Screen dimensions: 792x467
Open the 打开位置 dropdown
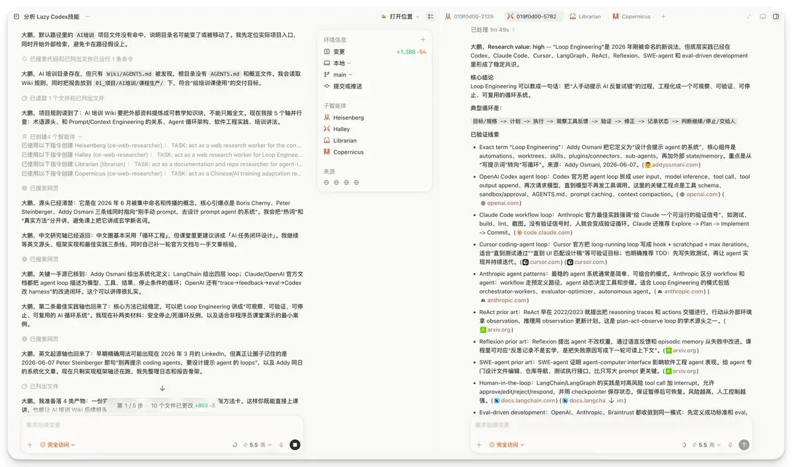pos(400,16)
